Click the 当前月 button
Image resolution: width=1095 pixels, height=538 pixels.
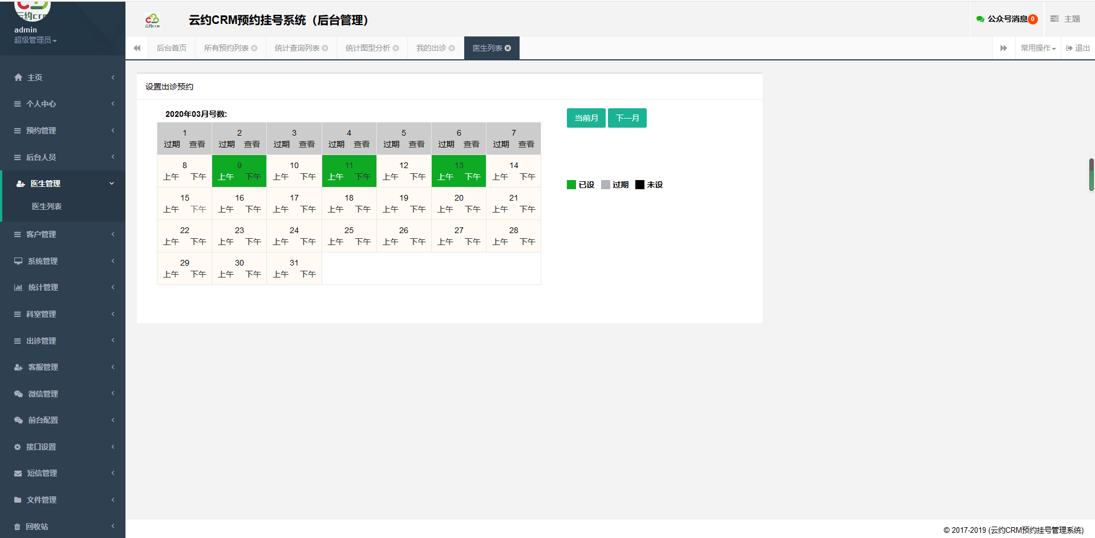point(586,118)
